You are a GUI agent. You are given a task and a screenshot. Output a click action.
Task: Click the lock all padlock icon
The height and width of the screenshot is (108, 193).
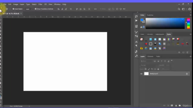pyautogui.click(x=158, y=69)
